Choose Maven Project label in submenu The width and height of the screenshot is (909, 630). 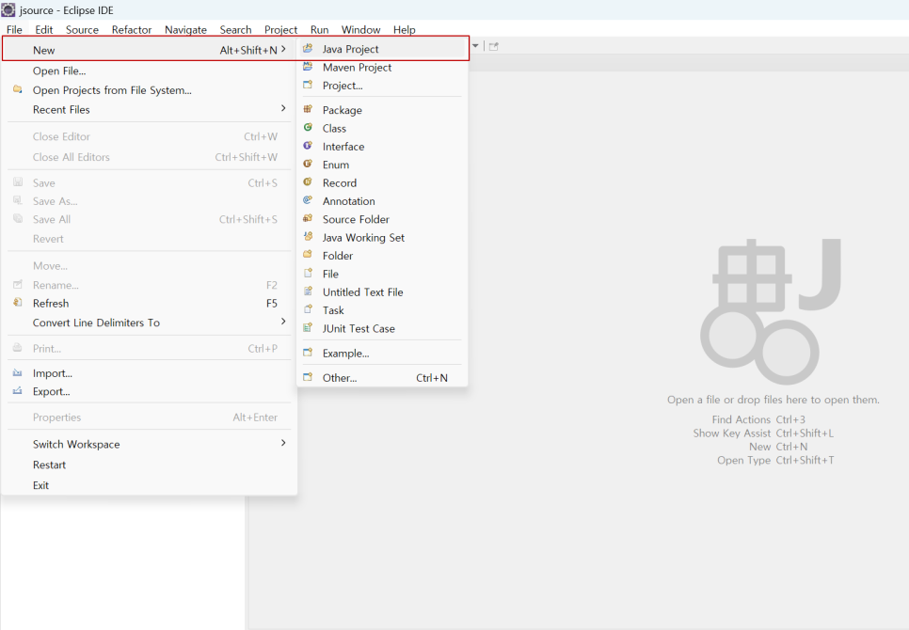[358, 67]
